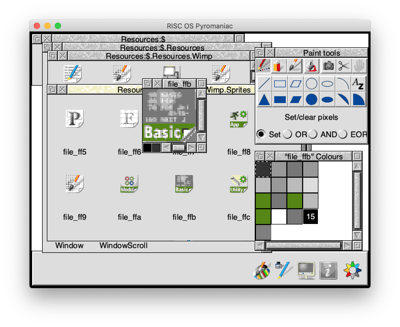This screenshot has width=400, height=327.
Task: Pick colour 15 black swatch
Action: tap(311, 217)
